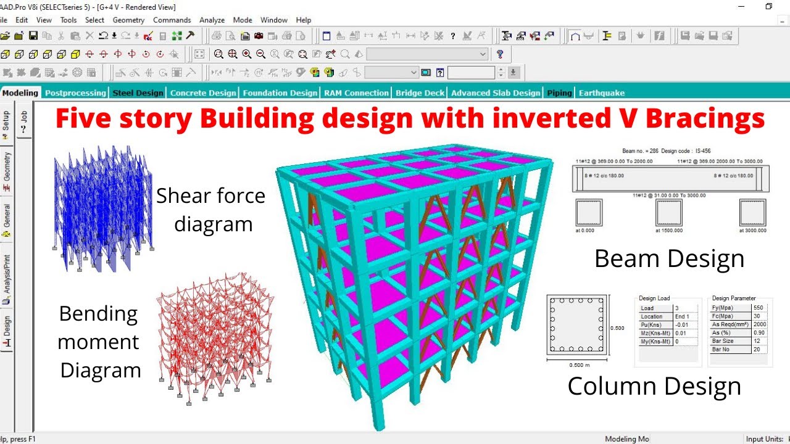Click the first red rotate icon
790x444 pixels.
click(89, 54)
